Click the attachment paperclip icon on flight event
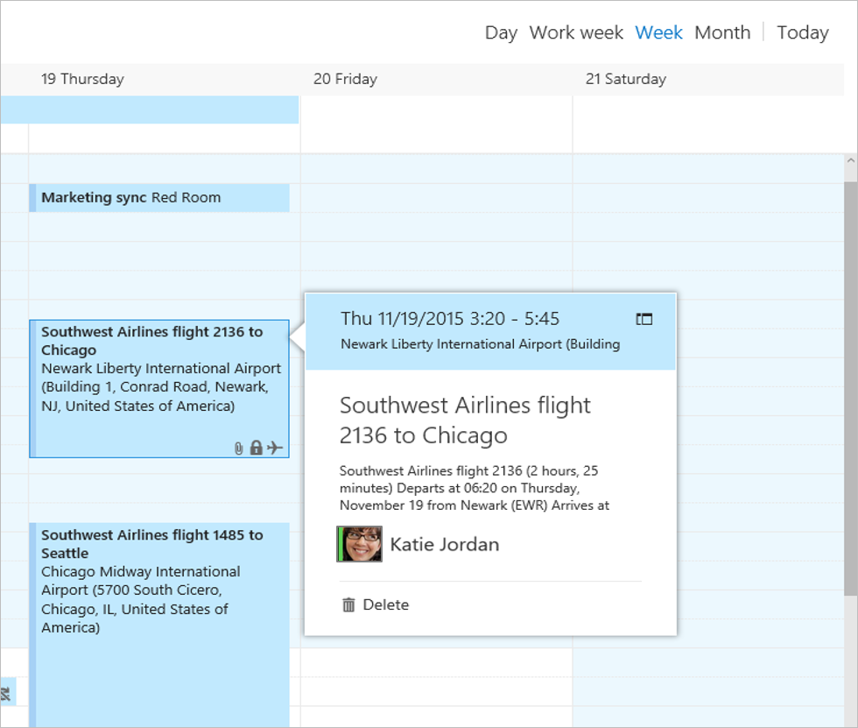The image size is (858, 728). tap(238, 449)
